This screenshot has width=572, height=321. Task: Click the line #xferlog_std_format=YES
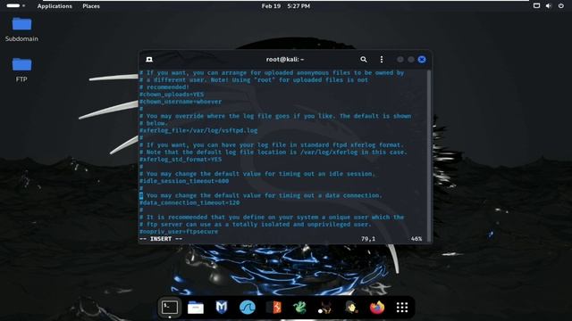point(181,160)
